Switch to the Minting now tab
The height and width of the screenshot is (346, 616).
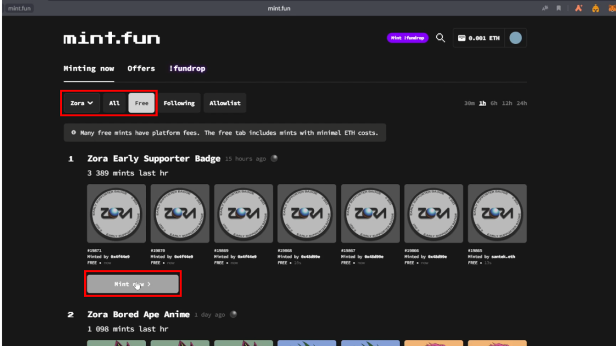[89, 69]
